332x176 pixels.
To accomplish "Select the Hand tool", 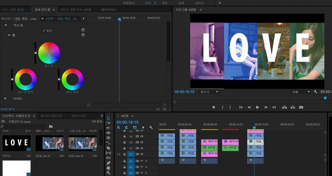I will 108,168.
